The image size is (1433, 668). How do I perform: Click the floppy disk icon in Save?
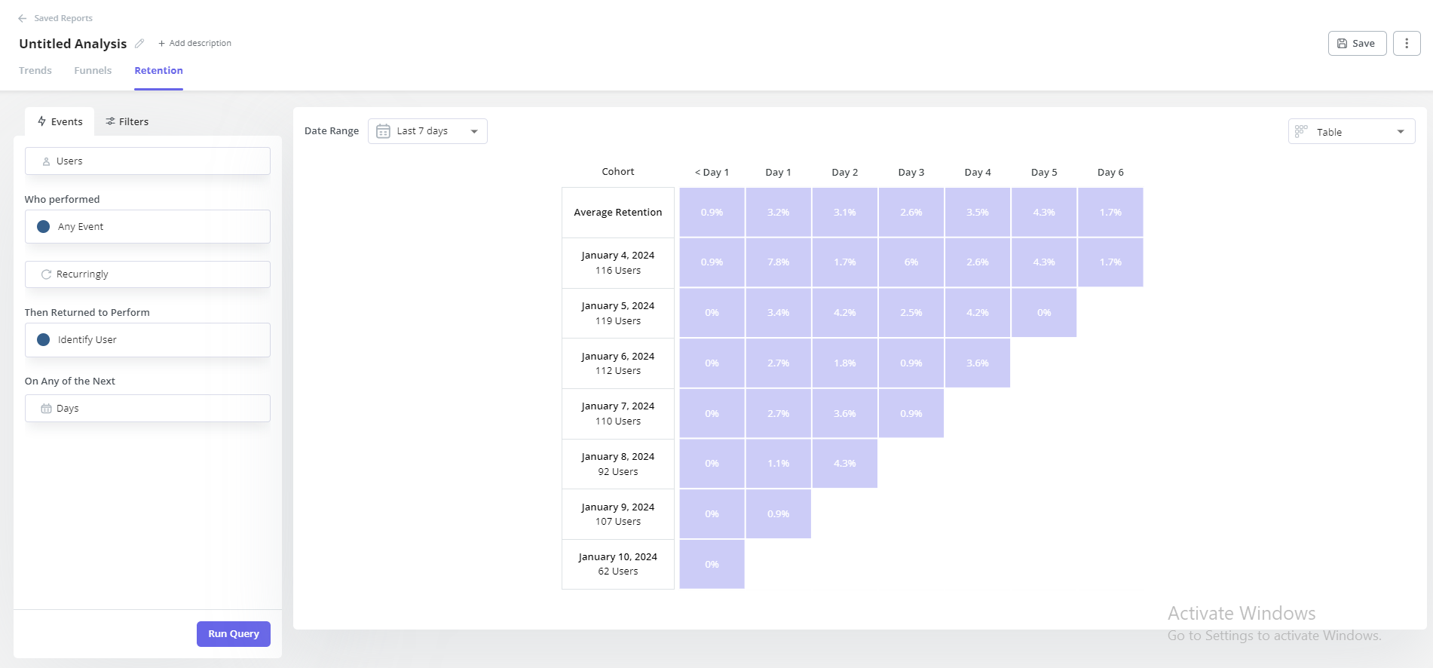[1342, 44]
